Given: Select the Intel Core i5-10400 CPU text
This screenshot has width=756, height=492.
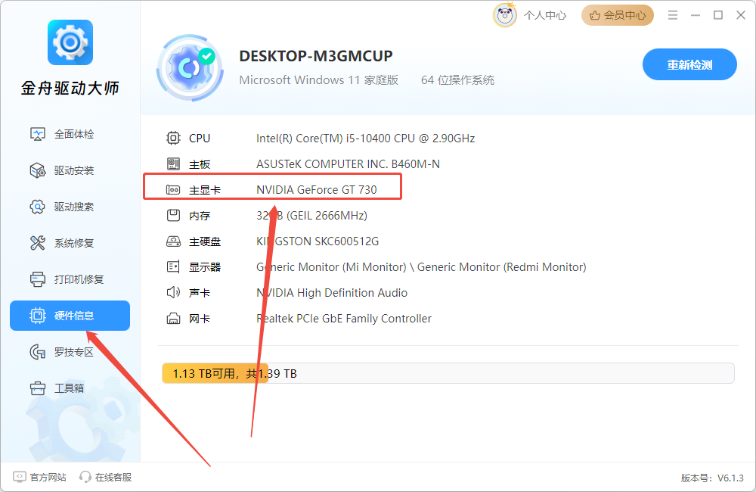Looking at the screenshot, I should tap(365, 139).
